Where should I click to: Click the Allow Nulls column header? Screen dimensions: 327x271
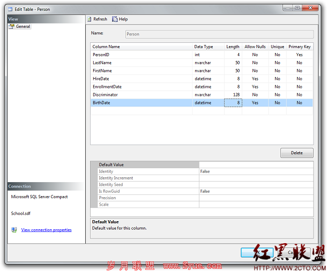point(255,47)
